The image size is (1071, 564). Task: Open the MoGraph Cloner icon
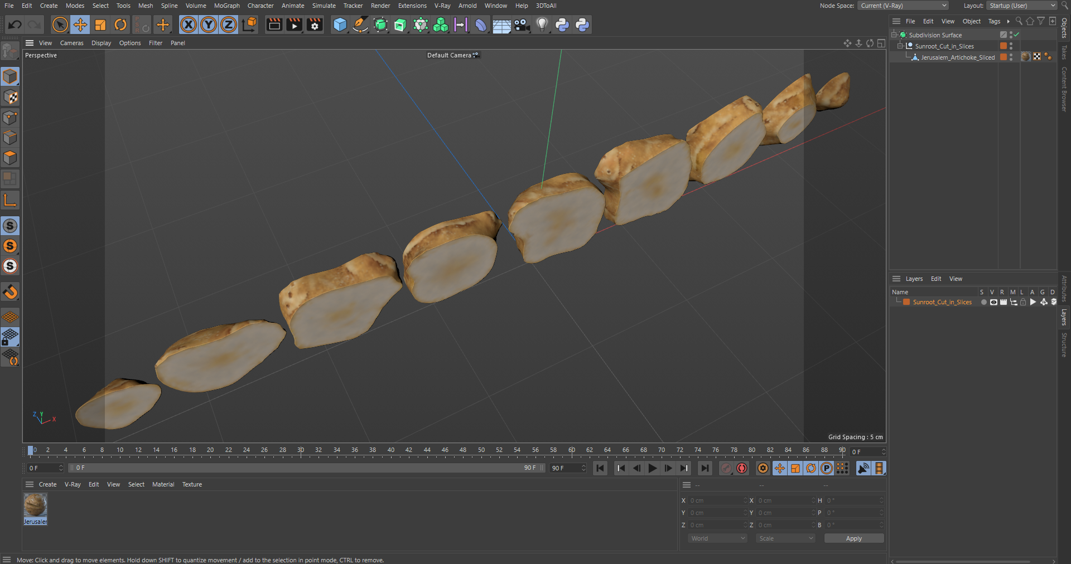click(x=441, y=25)
